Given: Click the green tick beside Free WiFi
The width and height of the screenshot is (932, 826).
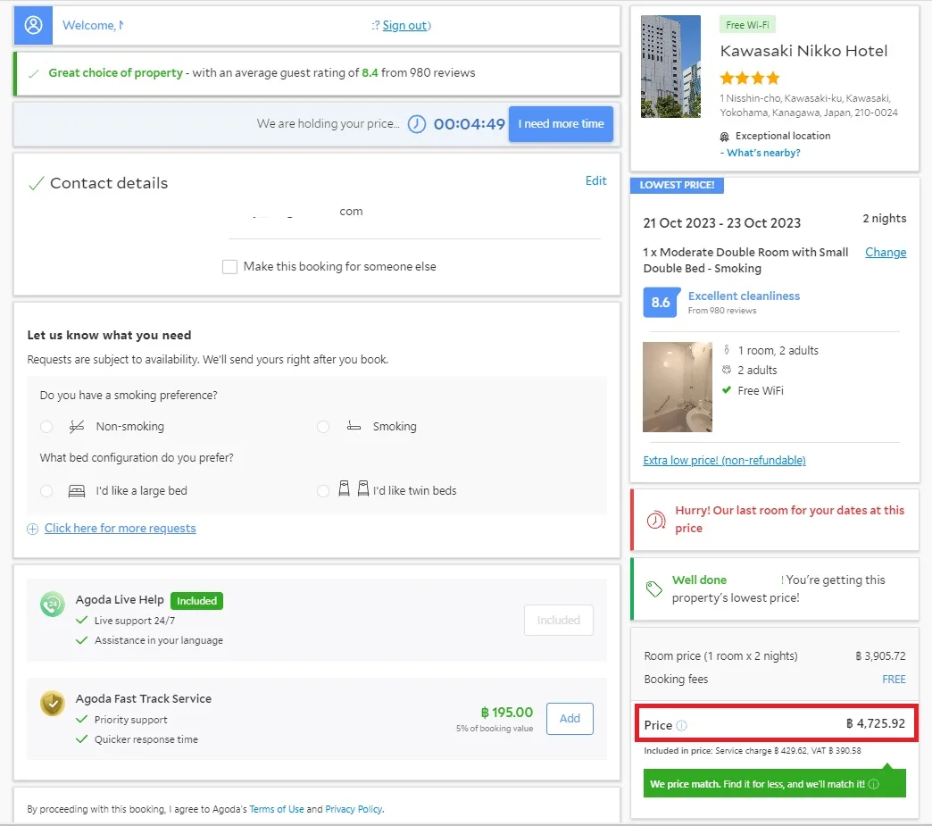Looking at the screenshot, I should [x=726, y=390].
